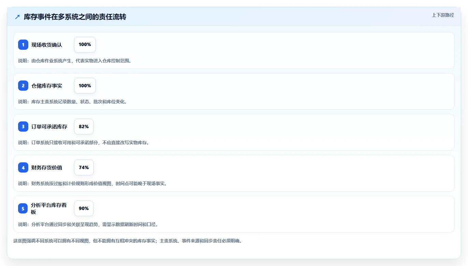Click step number badge 3
This screenshot has width=468, height=266.
tap(23, 127)
